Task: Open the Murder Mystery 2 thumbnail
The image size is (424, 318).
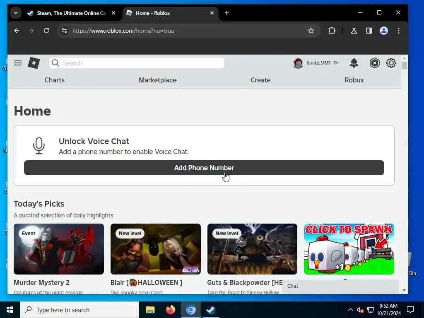Action: point(59,249)
